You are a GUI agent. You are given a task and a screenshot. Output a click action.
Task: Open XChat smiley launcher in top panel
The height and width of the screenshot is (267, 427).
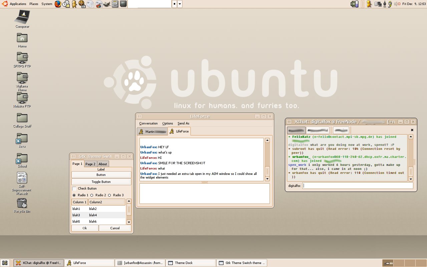coord(82,4)
